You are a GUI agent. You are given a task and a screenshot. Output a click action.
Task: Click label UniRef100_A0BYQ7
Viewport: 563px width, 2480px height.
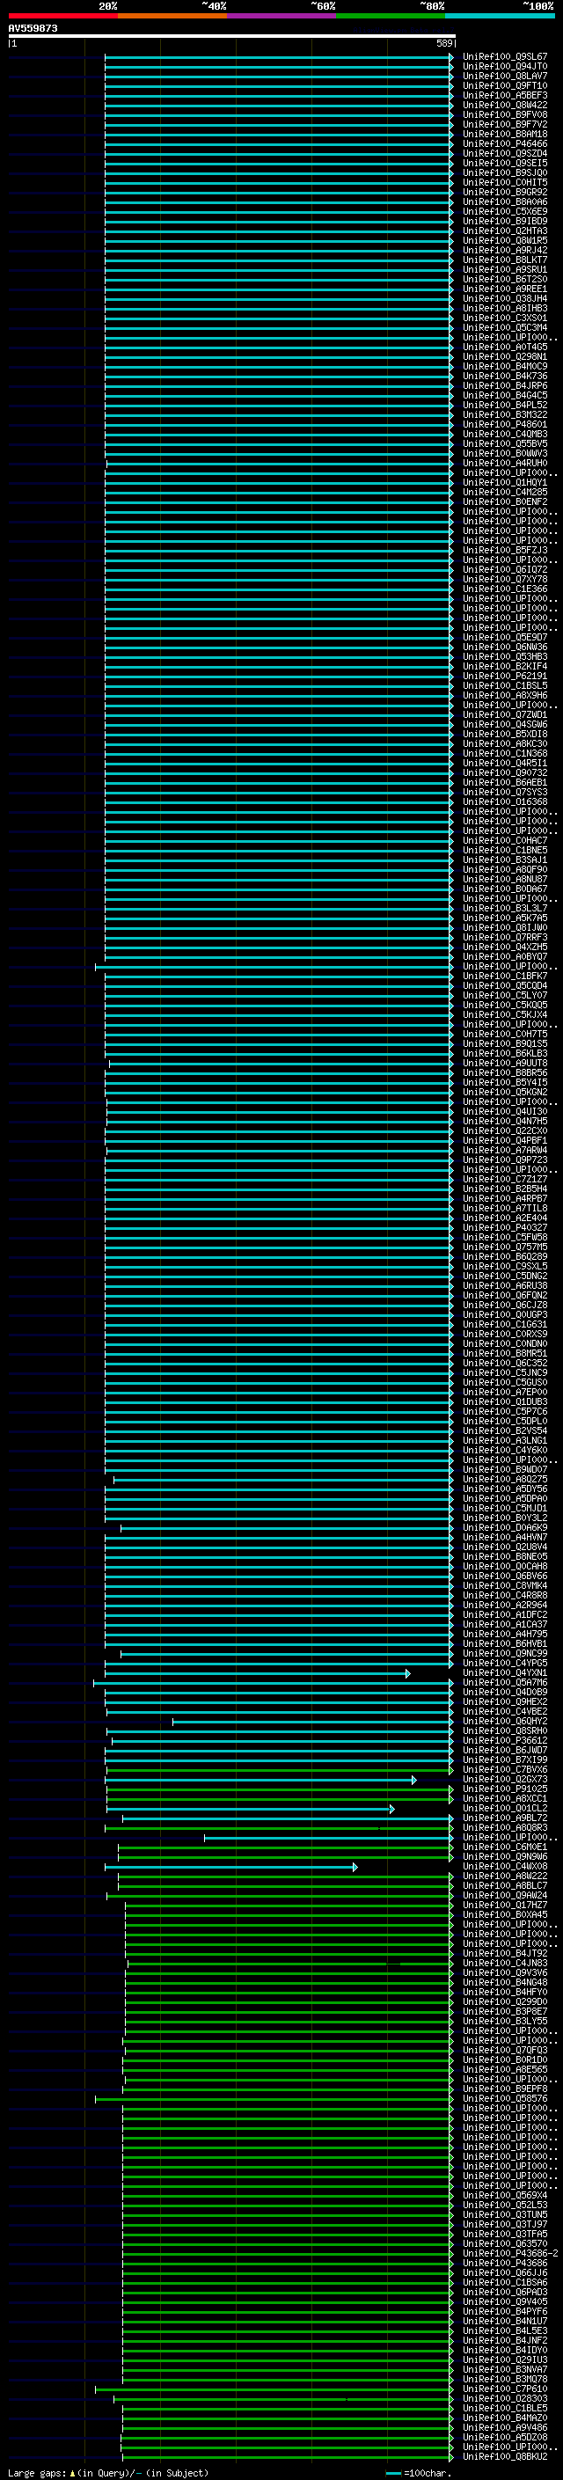[505, 957]
